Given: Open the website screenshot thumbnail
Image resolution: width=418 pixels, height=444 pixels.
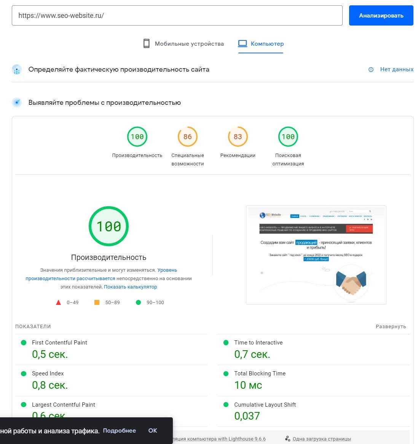Looking at the screenshot, I should pos(316,255).
